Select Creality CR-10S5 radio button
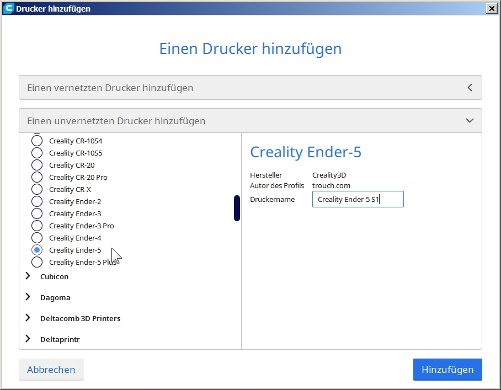 (37, 153)
